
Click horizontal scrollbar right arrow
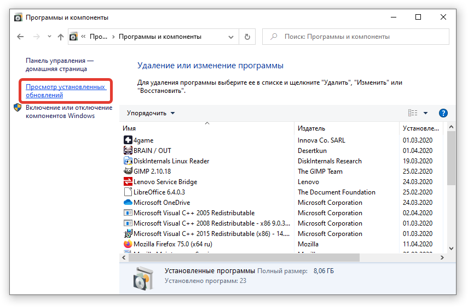442,258
